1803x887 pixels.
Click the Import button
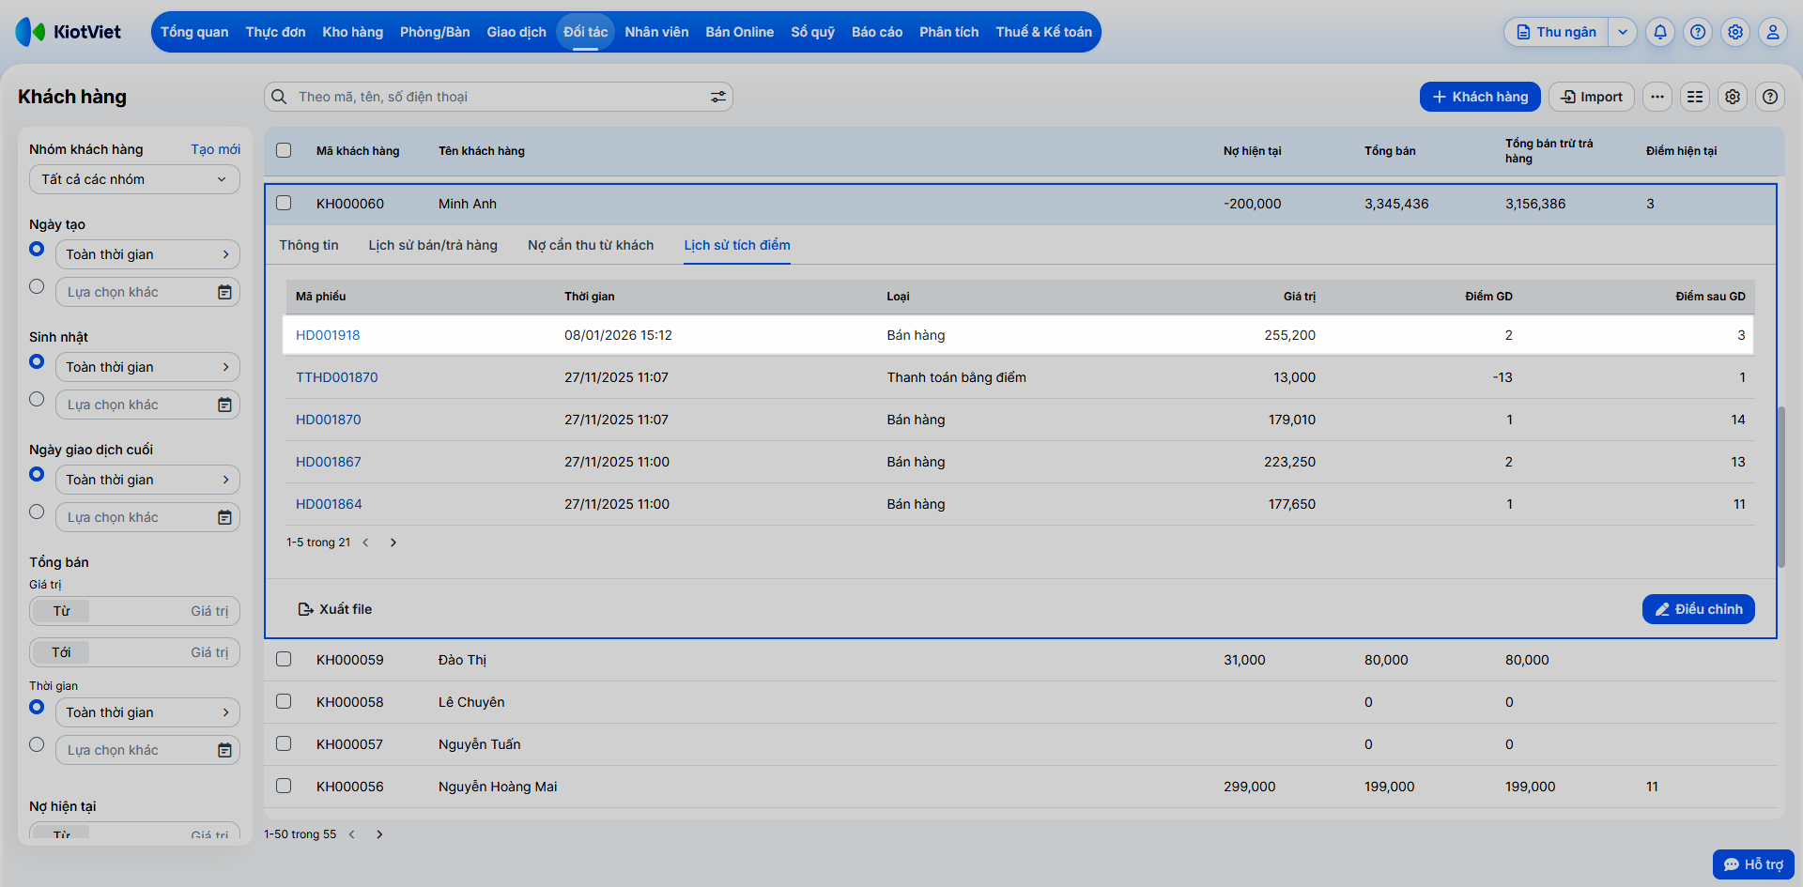click(1592, 97)
